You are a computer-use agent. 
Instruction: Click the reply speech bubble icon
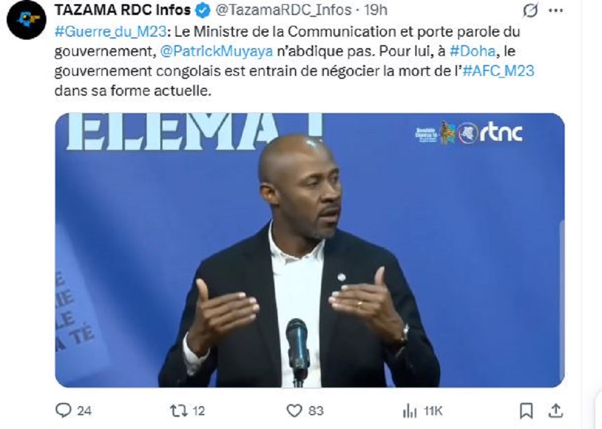click(63, 410)
